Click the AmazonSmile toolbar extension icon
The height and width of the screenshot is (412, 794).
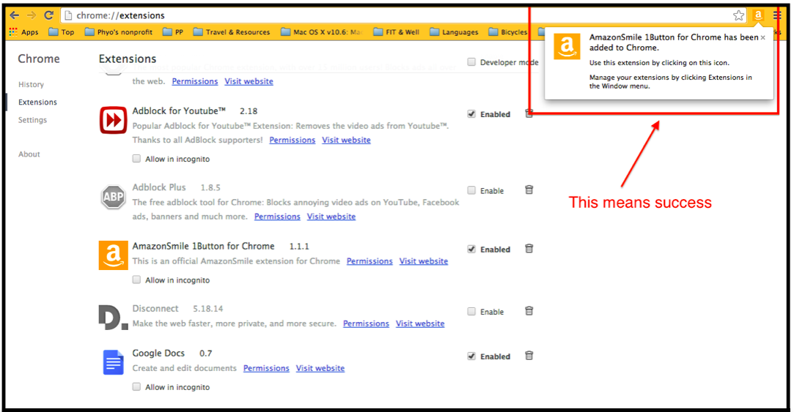(x=758, y=15)
